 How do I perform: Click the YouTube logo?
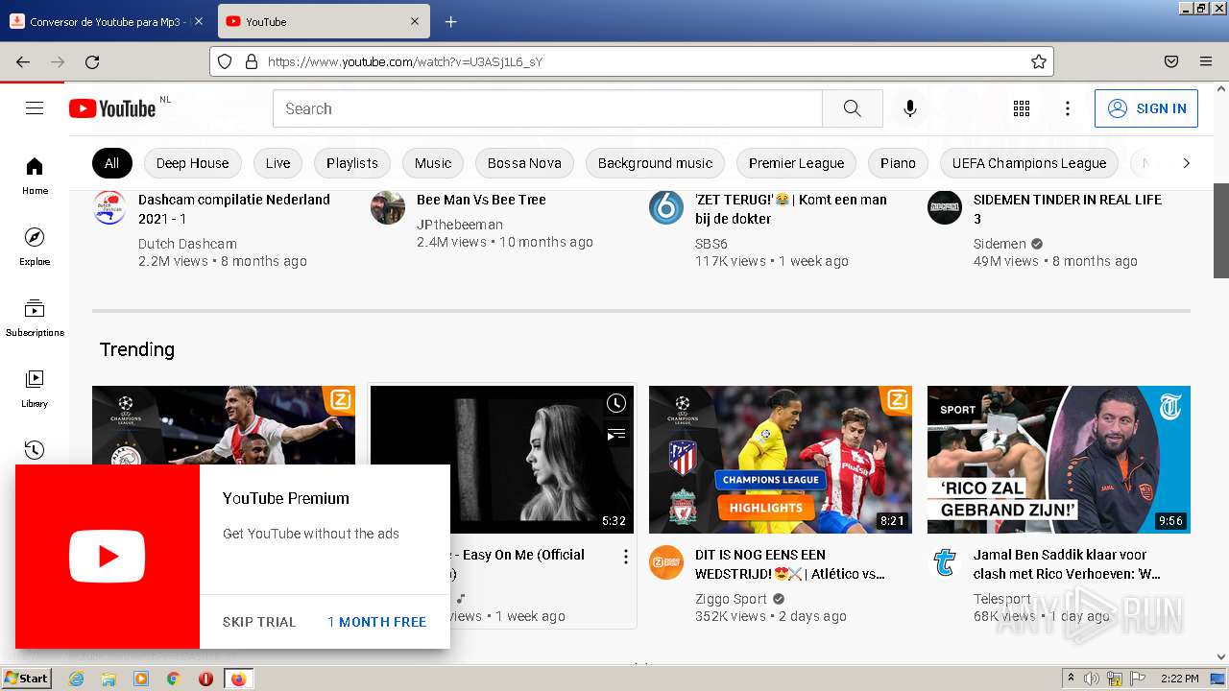click(x=112, y=108)
